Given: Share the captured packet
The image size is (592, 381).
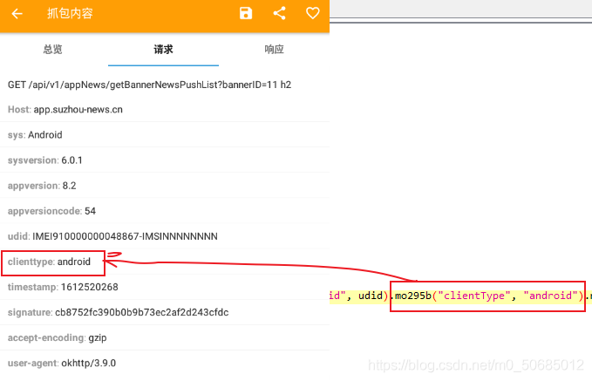Looking at the screenshot, I should coord(279,14).
